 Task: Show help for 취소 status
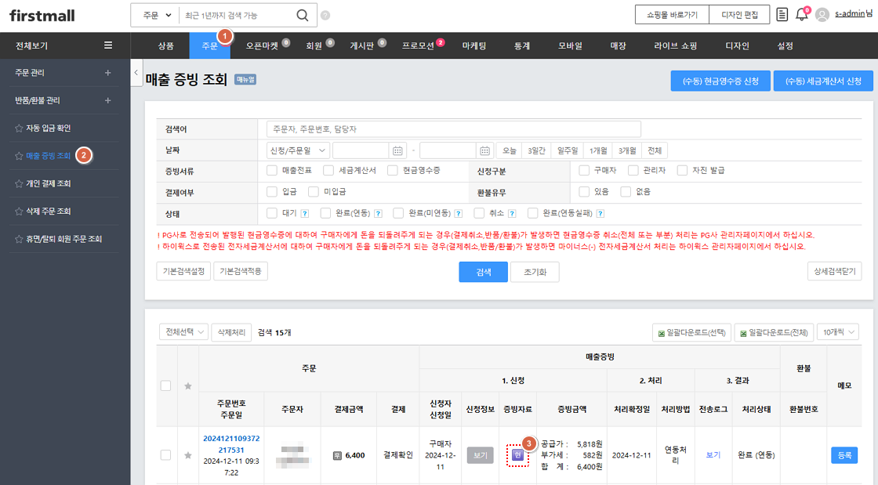(512, 214)
